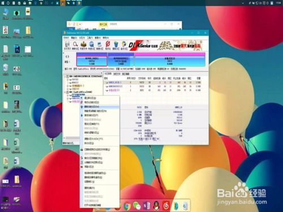The height and width of the screenshot is (212, 283).
Task: Select the yellow Picture Tools tab in Explorer window
Action: (103, 24)
